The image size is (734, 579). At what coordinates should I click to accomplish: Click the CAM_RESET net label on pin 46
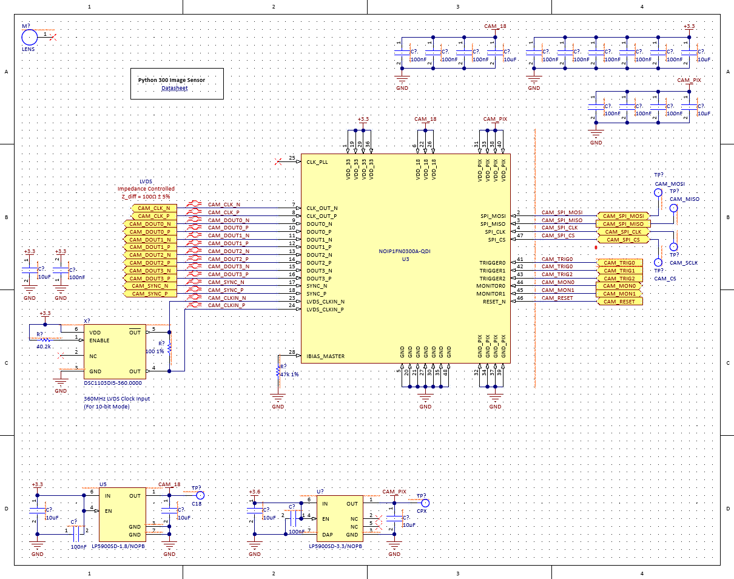tap(557, 297)
